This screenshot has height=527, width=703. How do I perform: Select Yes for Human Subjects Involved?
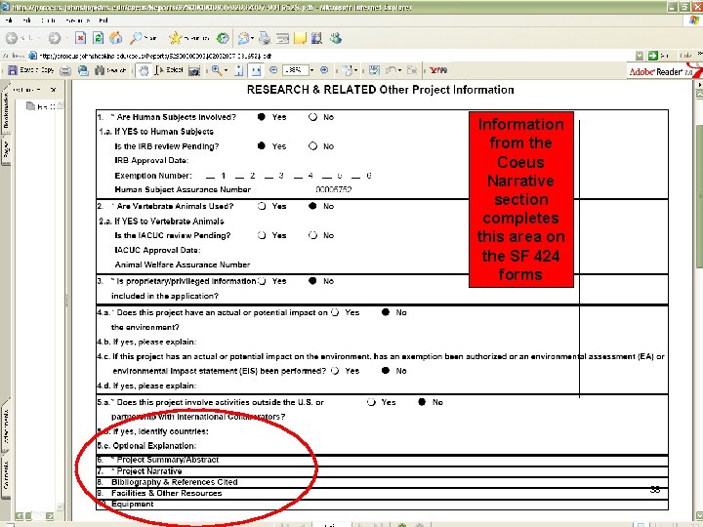pos(262,117)
